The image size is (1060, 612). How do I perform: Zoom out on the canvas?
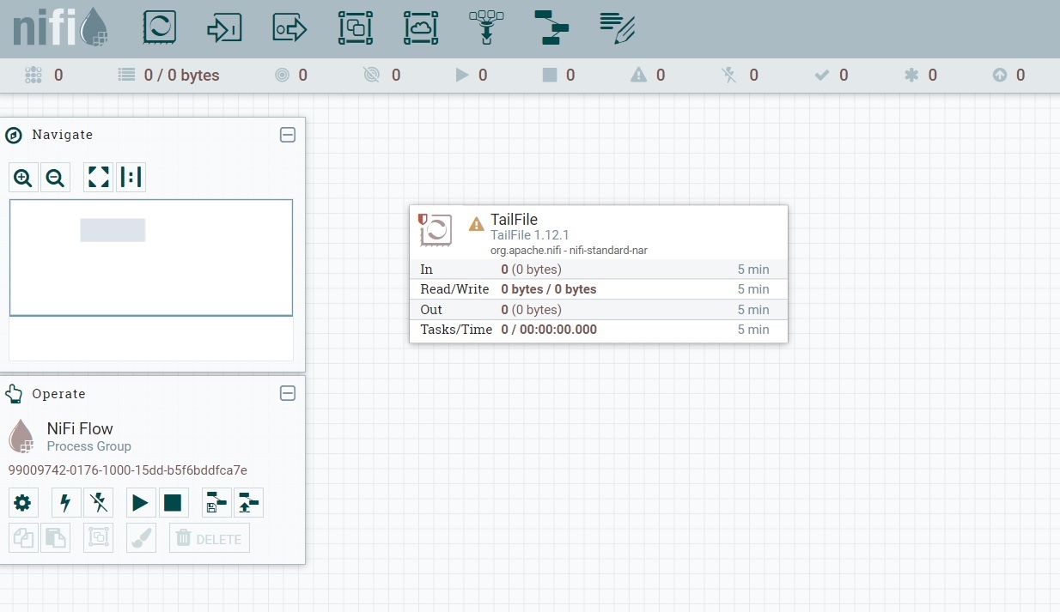pos(55,178)
